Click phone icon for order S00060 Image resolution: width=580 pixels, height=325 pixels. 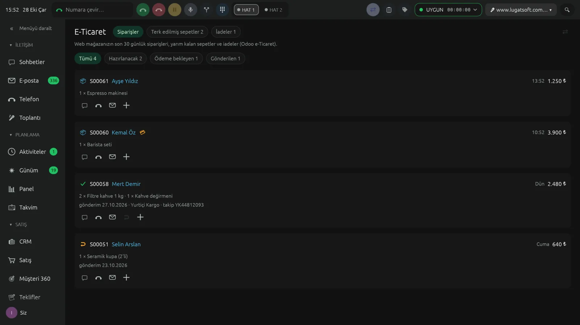click(x=98, y=157)
